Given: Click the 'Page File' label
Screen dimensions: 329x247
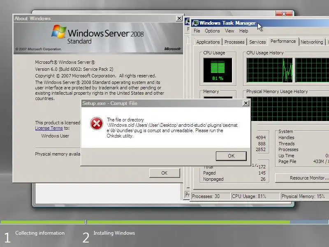Looking at the screenshot, I should [287, 161].
